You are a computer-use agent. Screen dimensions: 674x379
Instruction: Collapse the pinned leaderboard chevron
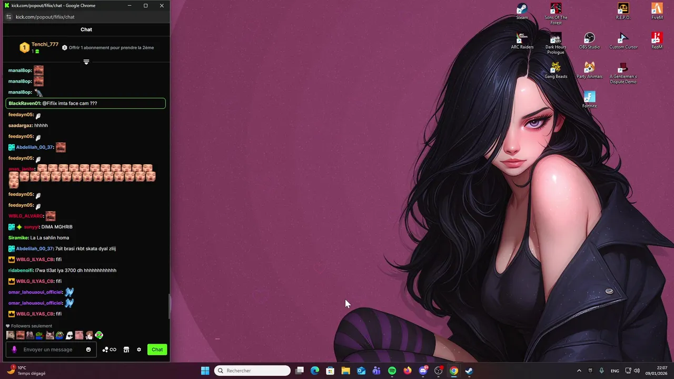click(86, 62)
